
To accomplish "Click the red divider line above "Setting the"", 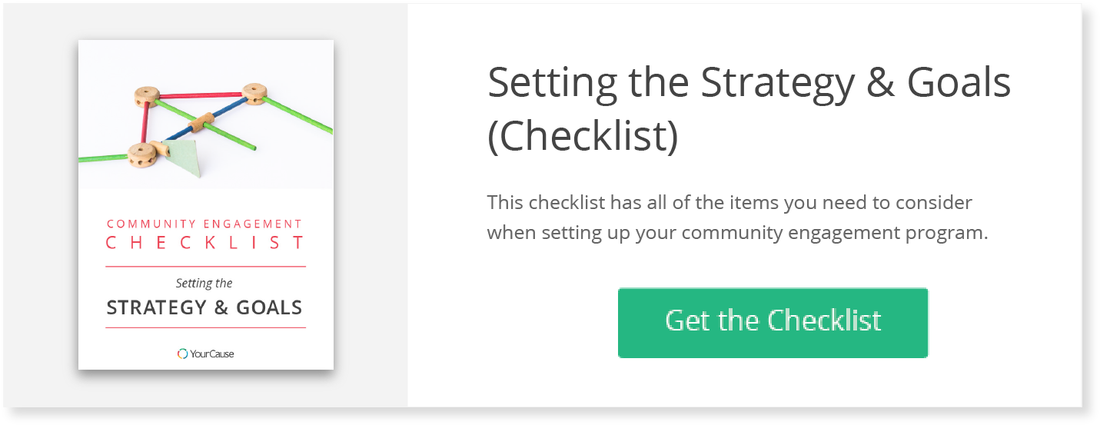I will [205, 266].
